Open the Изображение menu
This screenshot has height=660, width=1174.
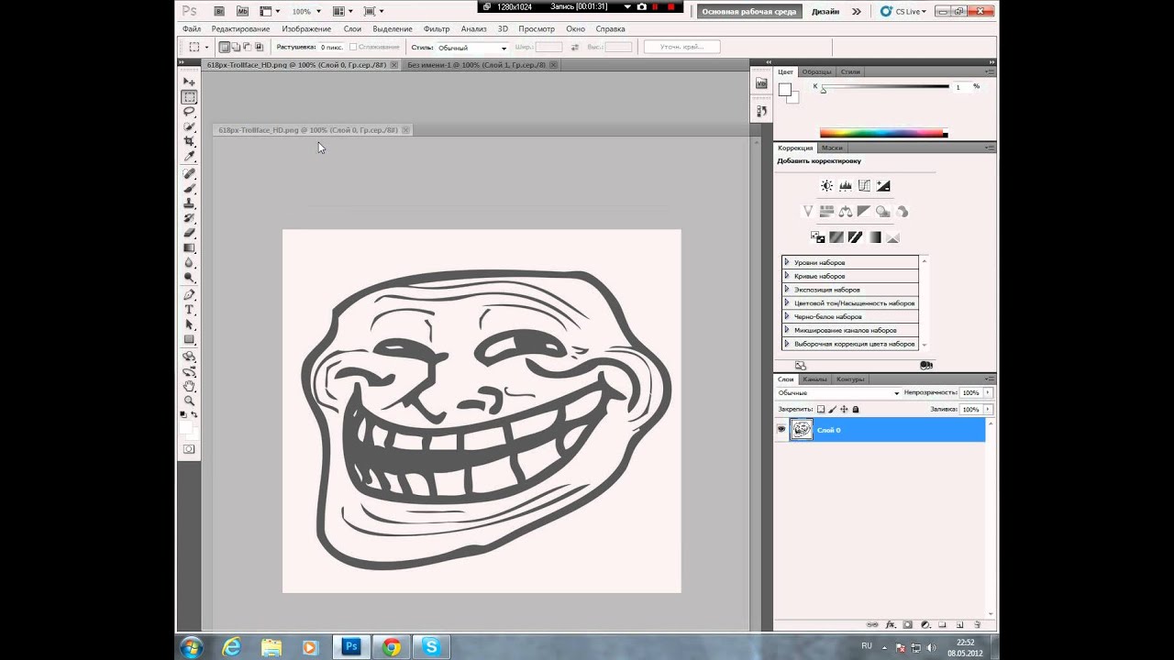[306, 28]
